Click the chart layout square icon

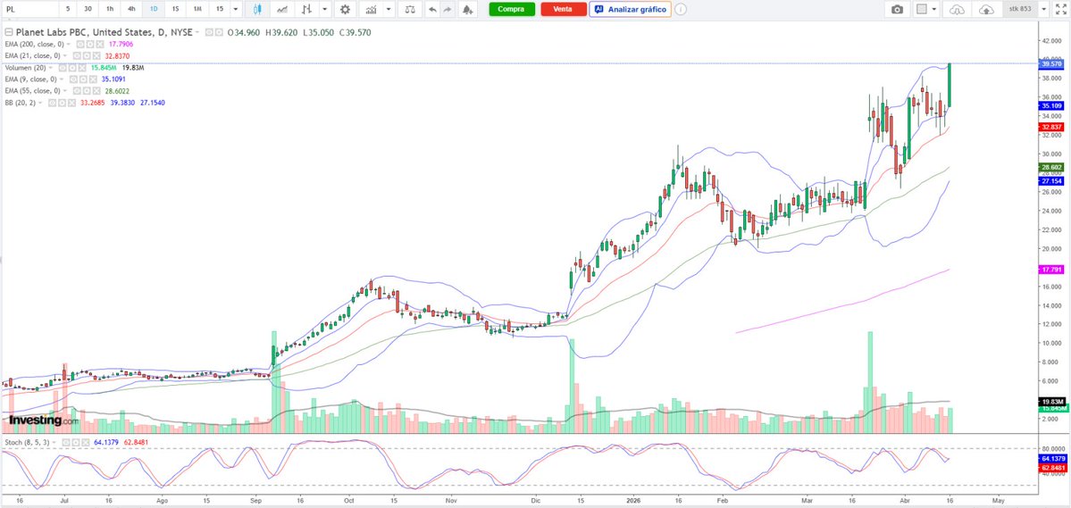(922, 10)
